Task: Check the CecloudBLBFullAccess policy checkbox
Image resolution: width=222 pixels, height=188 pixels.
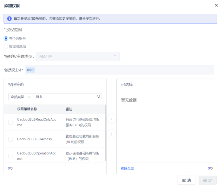Action: point(10,139)
